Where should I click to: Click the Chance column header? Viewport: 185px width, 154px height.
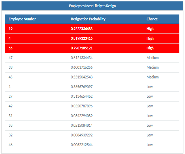pyautogui.click(x=152, y=19)
